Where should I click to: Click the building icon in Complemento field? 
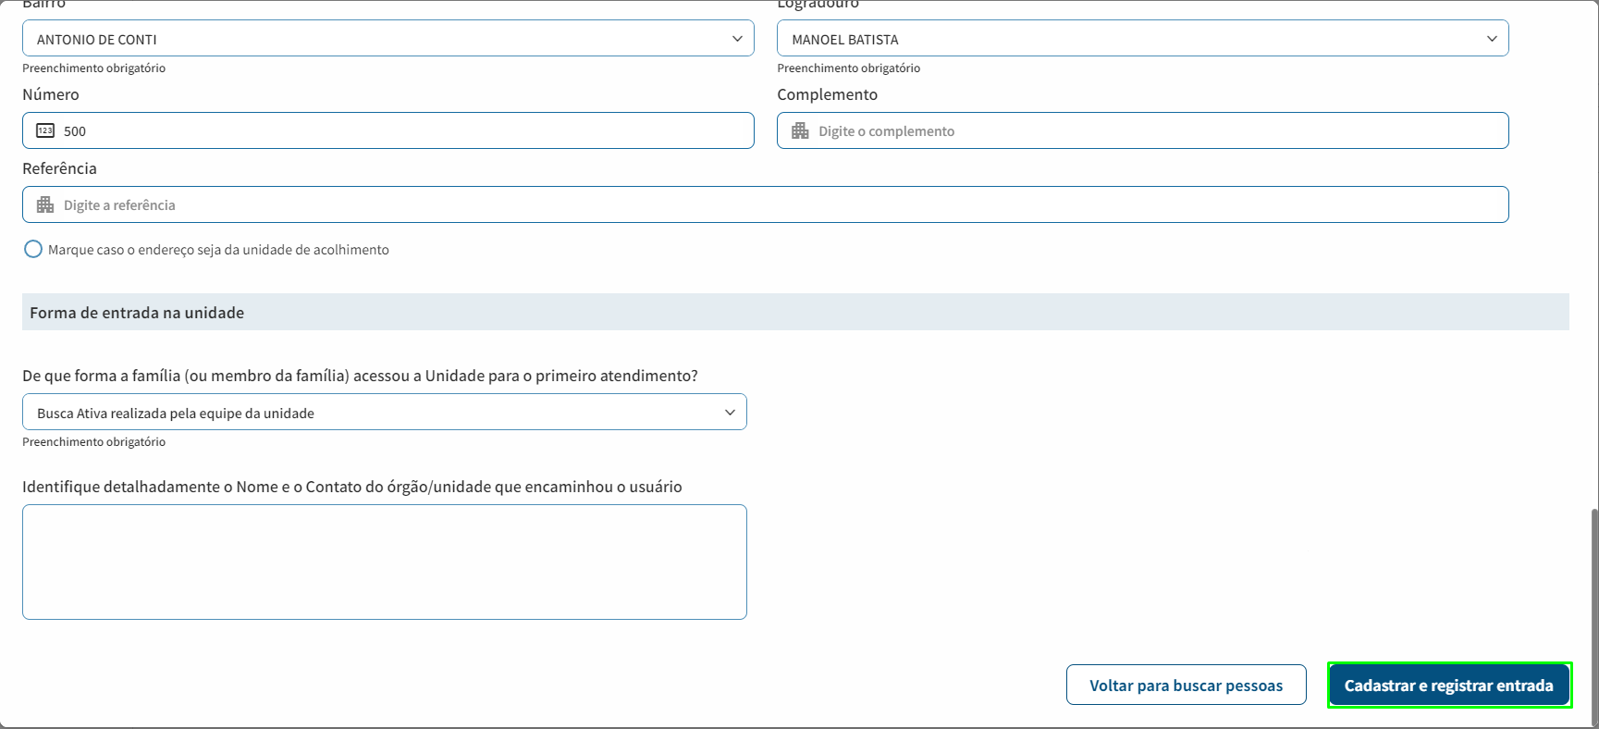(800, 130)
